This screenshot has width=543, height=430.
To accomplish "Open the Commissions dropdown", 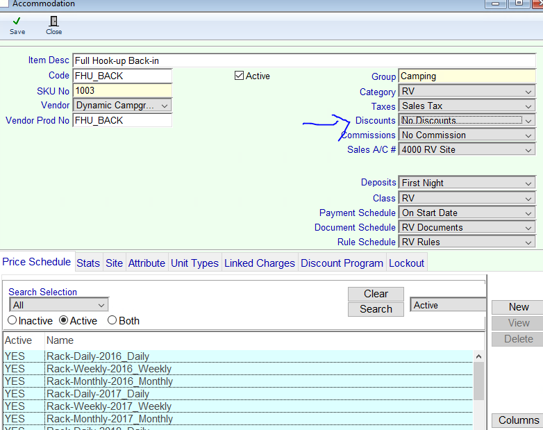I will pyautogui.click(x=467, y=135).
